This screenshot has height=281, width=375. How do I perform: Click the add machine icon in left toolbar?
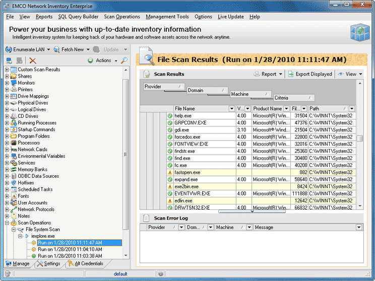[x=9, y=60]
